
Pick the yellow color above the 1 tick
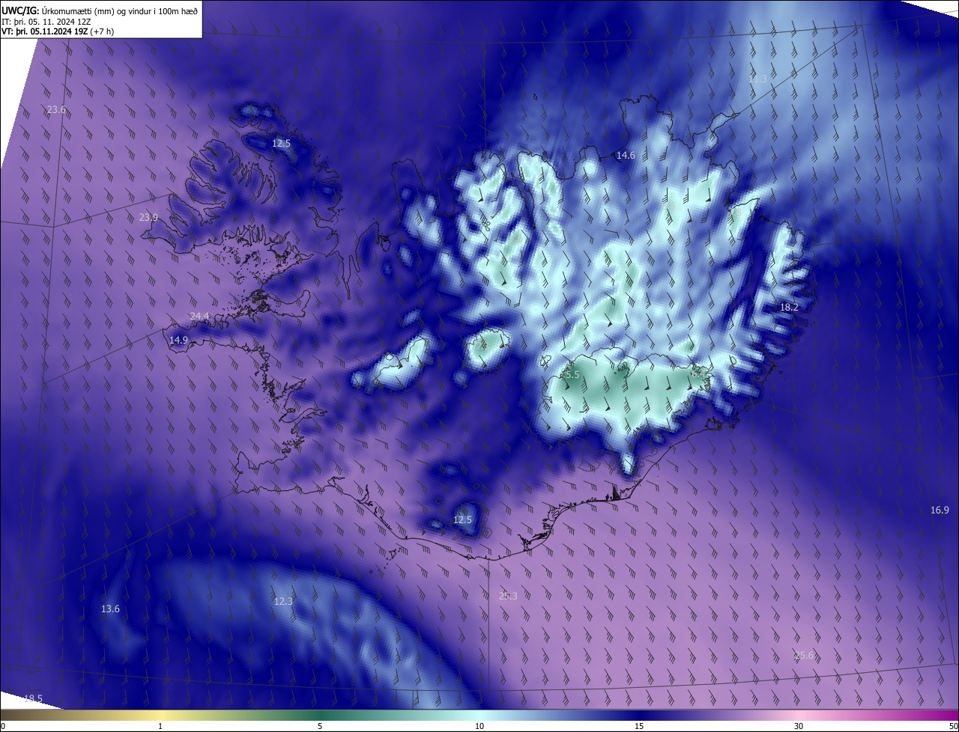pos(160,716)
